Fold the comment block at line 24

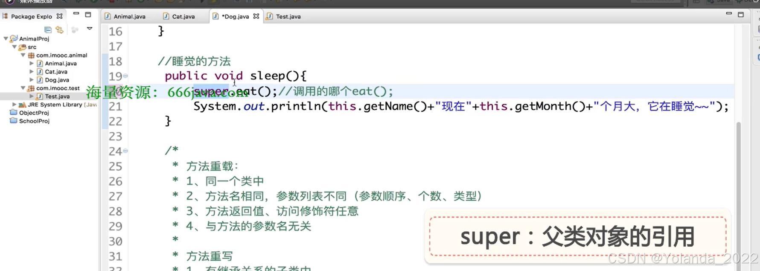tap(125, 151)
